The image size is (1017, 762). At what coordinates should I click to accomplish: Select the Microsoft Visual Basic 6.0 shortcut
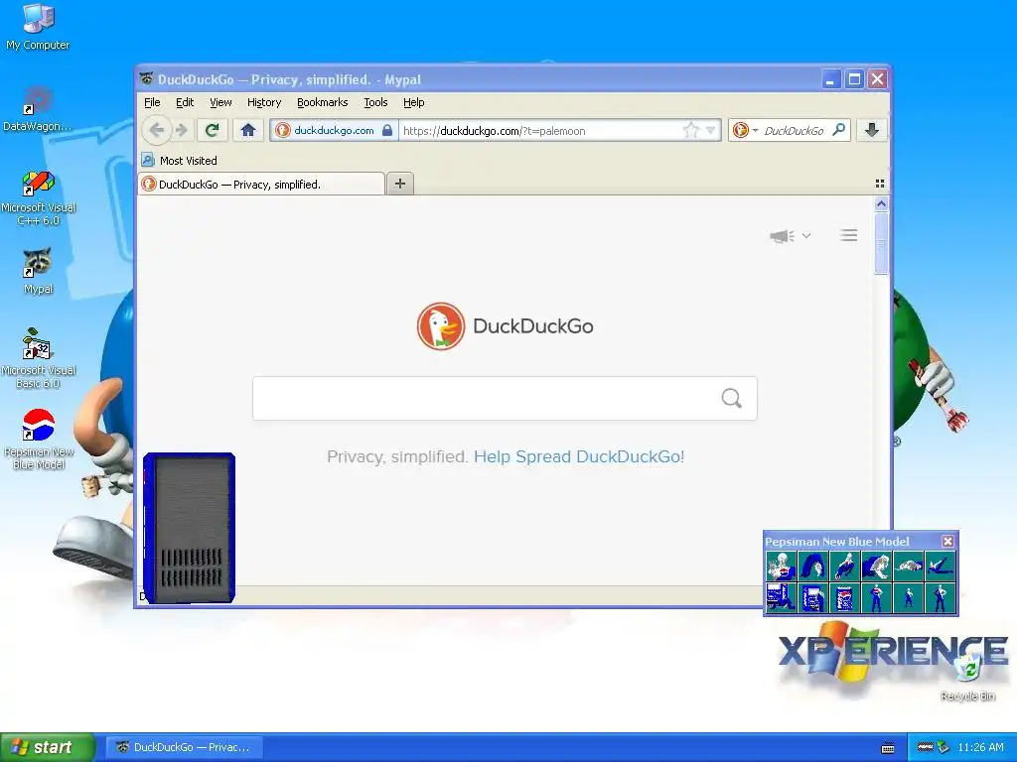(x=39, y=358)
